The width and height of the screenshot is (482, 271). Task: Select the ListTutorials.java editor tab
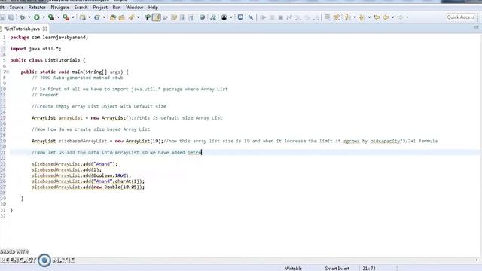click(22, 29)
